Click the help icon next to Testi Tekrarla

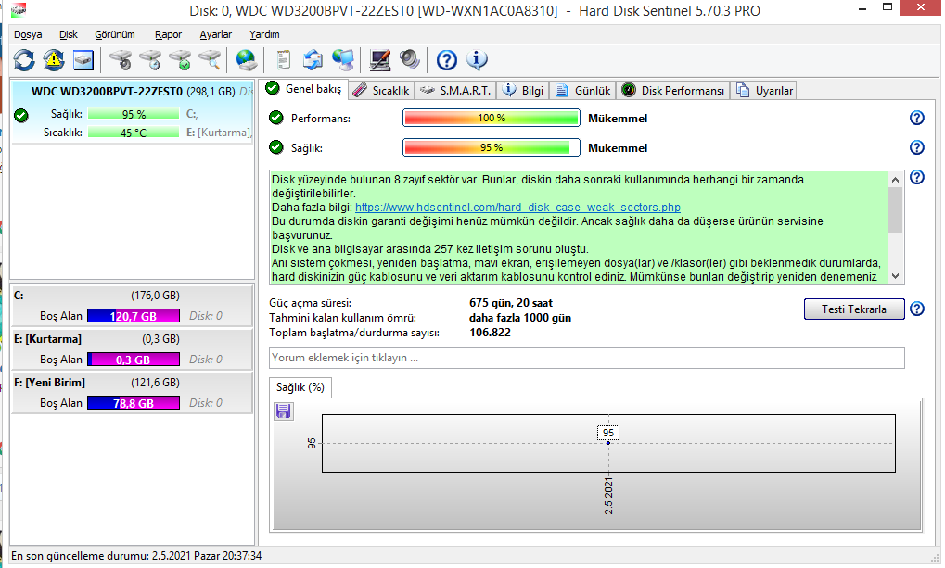click(x=916, y=309)
